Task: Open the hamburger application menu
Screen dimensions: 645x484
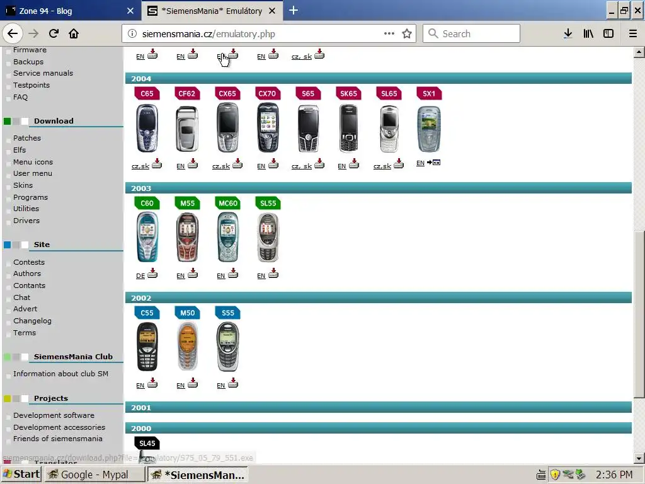Action: [x=633, y=34]
